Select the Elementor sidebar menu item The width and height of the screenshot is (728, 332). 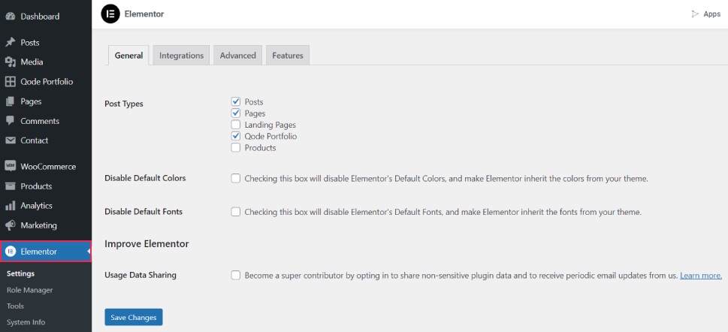pos(46,252)
